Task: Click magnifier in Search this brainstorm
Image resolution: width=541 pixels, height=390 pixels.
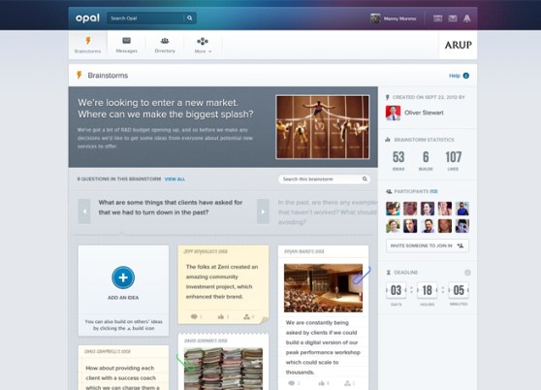Action: 365,179
